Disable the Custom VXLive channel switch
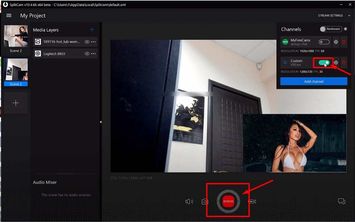This screenshot has height=222, width=355. click(x=324, y=63)
